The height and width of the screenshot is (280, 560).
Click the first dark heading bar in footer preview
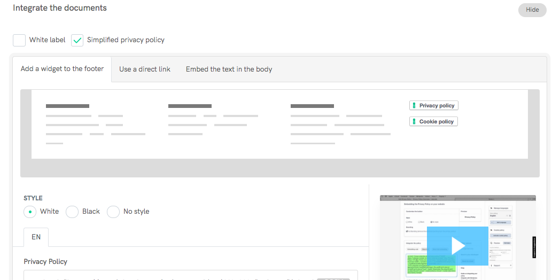tap(67, 106)
